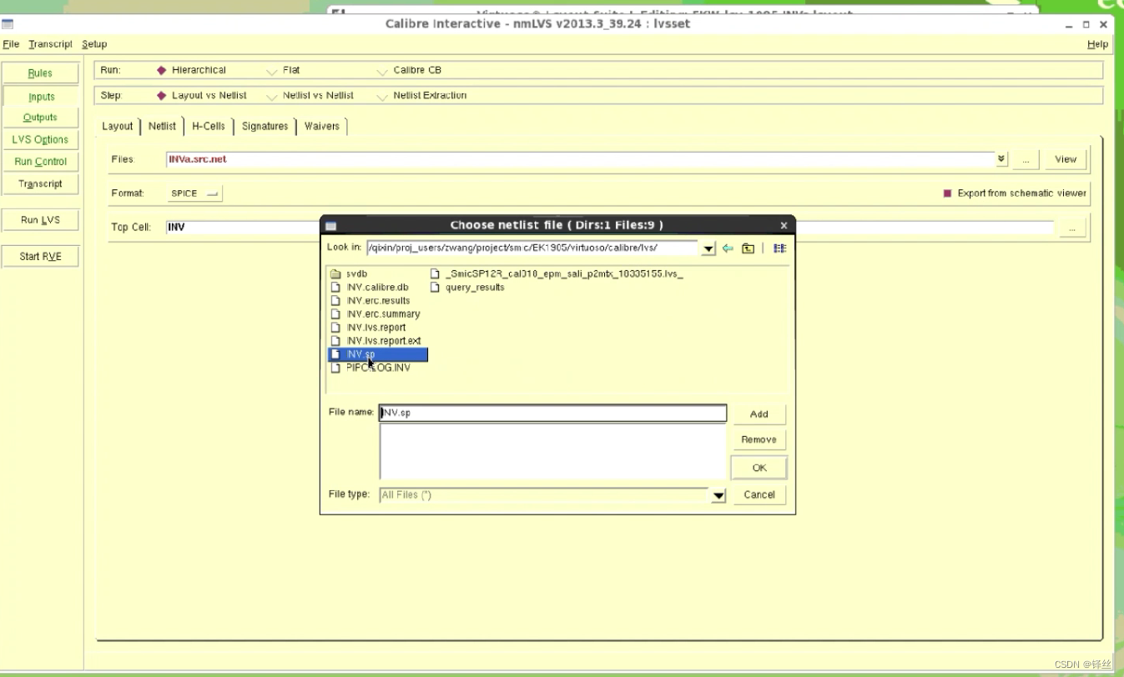1124x677 pixels.
Task: Open LVS Options panel
Action: pos(40,139)
